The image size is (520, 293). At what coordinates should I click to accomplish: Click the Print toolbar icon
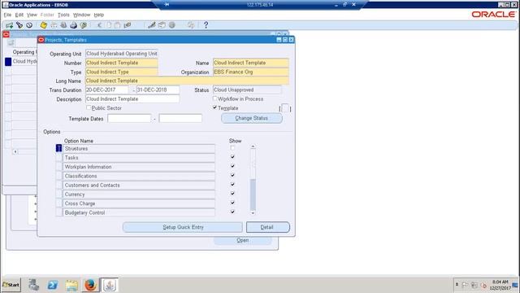tap(74, 25)
